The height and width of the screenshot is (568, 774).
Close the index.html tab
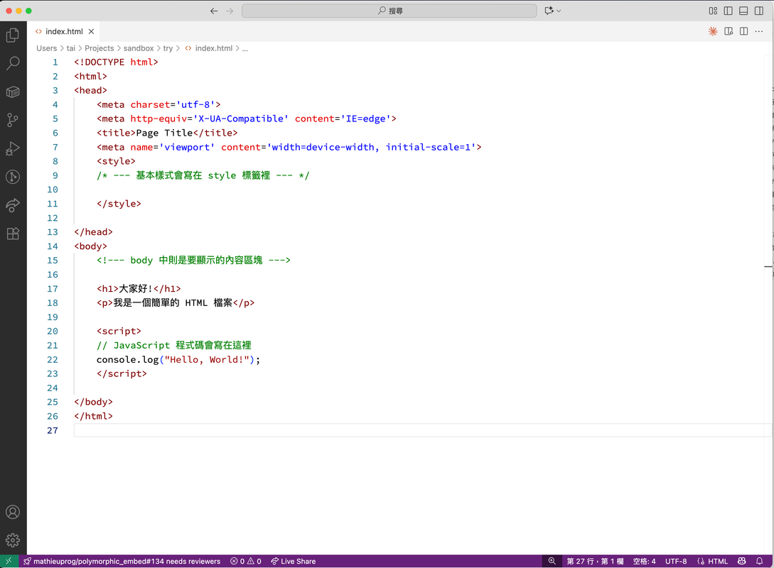(91, 31)
